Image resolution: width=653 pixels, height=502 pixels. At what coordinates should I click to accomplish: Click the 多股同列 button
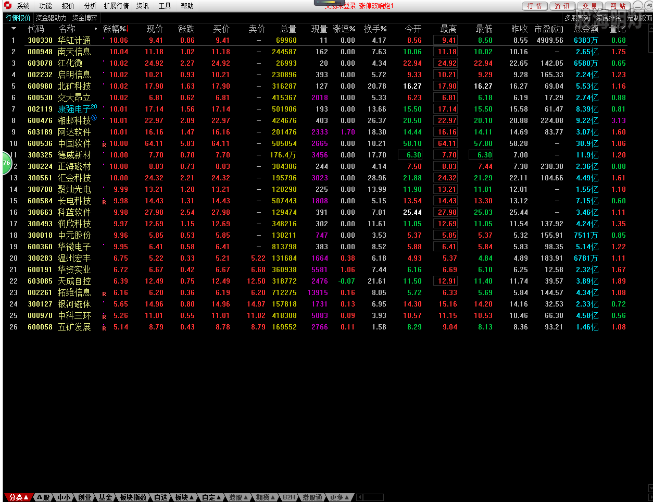578,18
